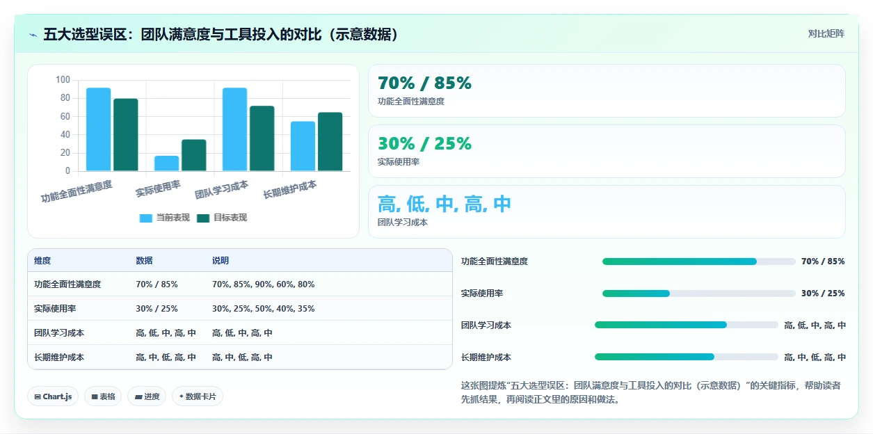Image resolution: width=873 pixels, height=434 pixels.
Task: Click the dark-teal bar for 实际使用率
Action: click(x=194, y=155)
